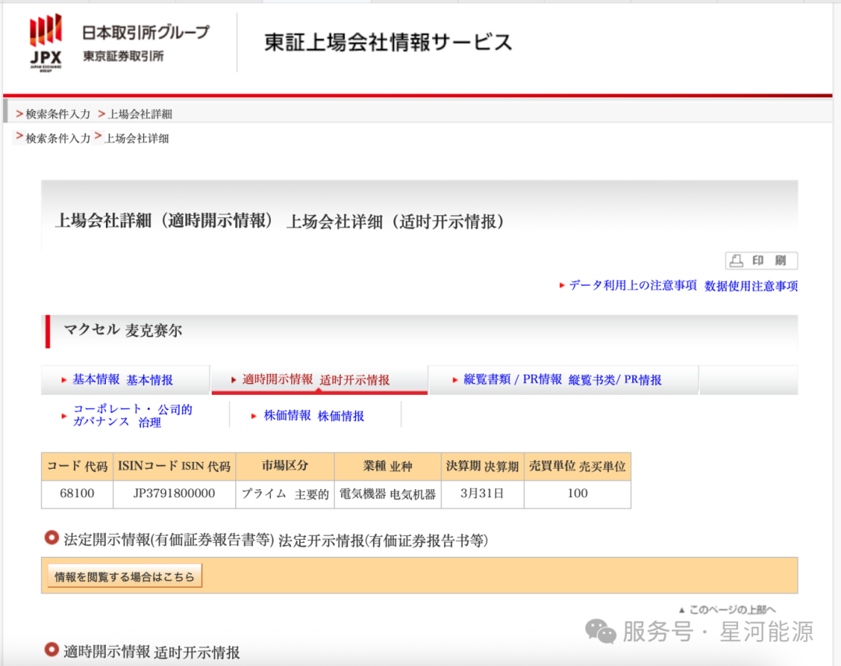Click the red arrow before 基本情報 tab
The height and width of the screenshot is (666, 841).
point(64,380)
